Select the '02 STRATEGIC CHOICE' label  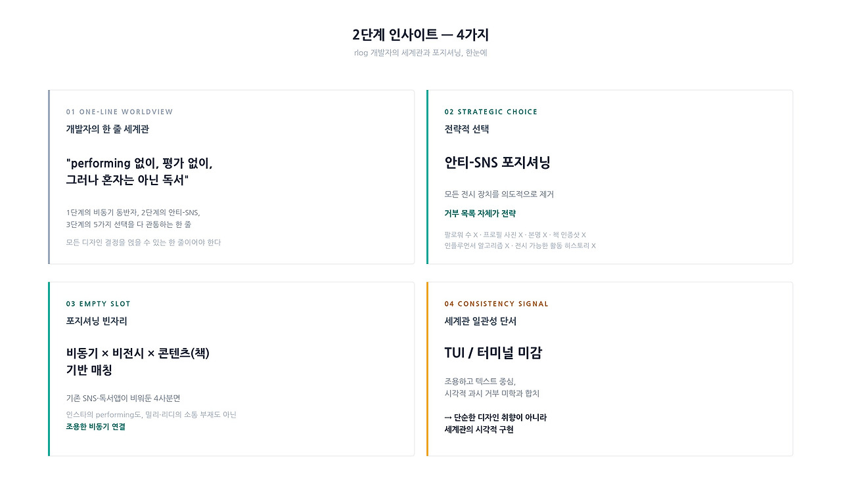[491, 112]
